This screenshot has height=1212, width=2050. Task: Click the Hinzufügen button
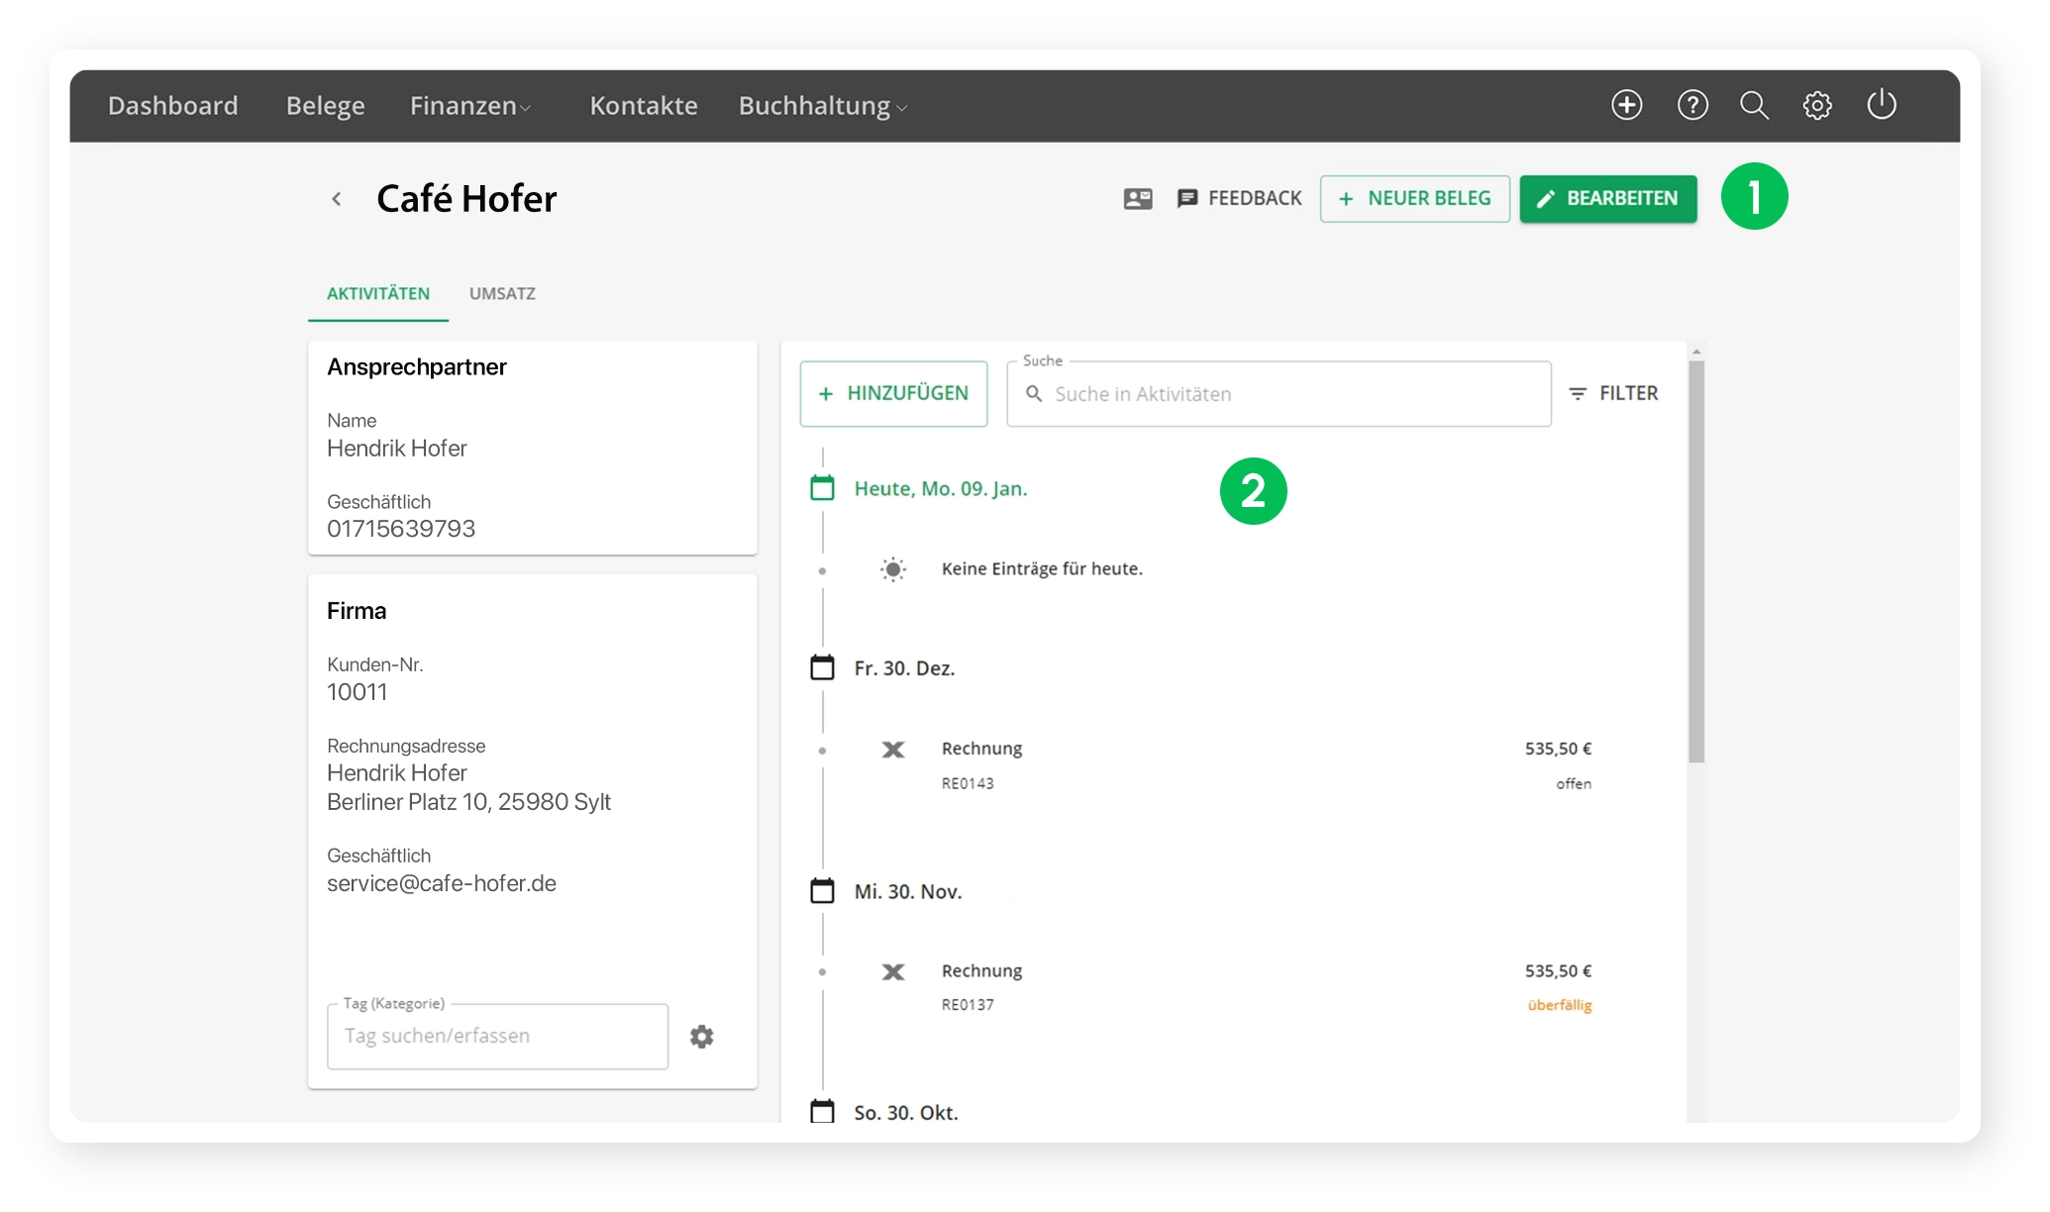[x=893, y=394]
